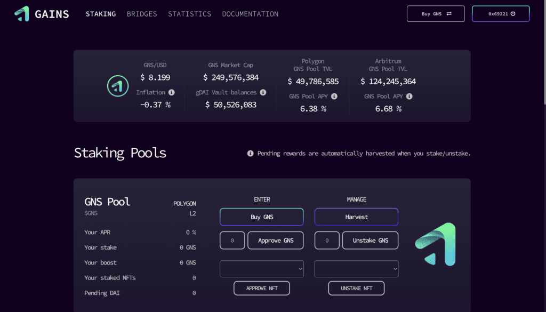Click the Polygon APY value 6.38 %

(x=313, y=109)
